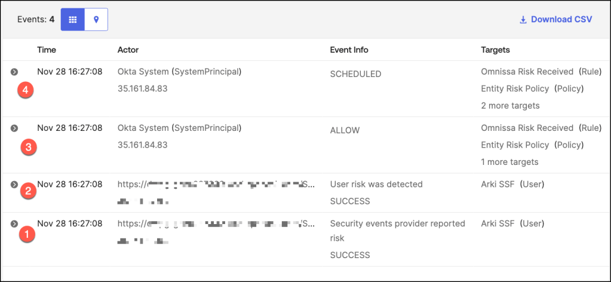Open '2 more targets' link
The image size is (611, 282).
[x=510, y=105]
